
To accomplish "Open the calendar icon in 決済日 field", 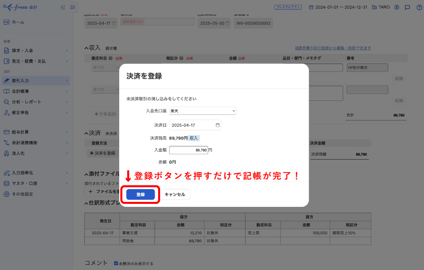I will tap(217, 125).
